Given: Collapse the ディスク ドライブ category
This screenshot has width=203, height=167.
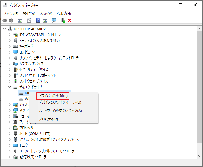Looking at the screenshot, I should coord(10,87).
